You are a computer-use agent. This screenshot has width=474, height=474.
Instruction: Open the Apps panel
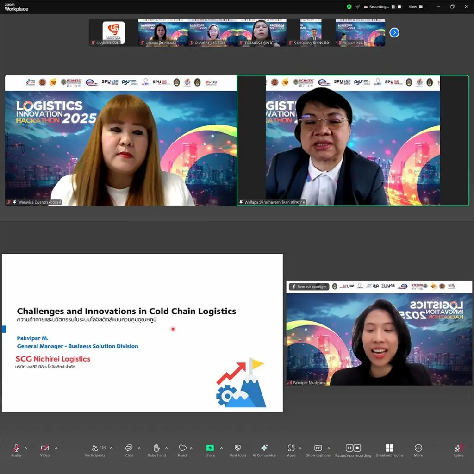[291, 450]
